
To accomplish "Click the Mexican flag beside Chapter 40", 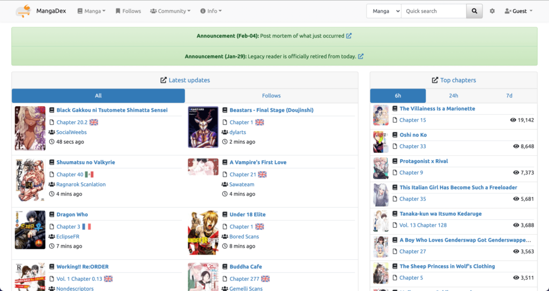I will (x=89, y=174).
